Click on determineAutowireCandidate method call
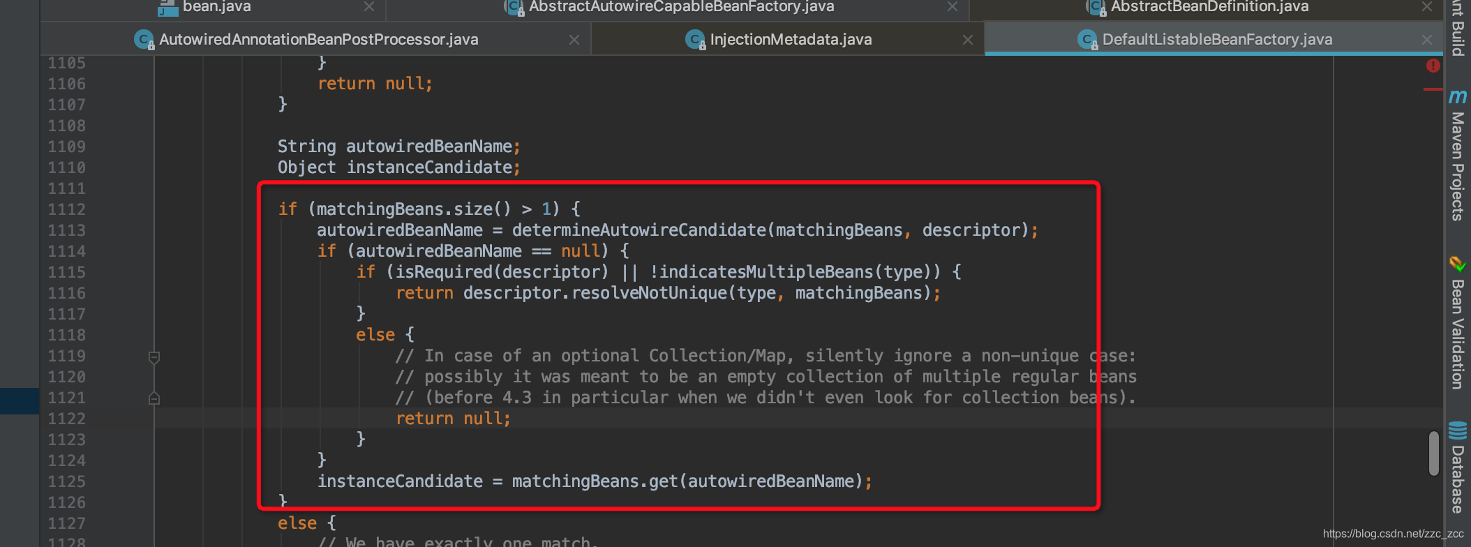1471x547 pixels. (x=639, y=230)
